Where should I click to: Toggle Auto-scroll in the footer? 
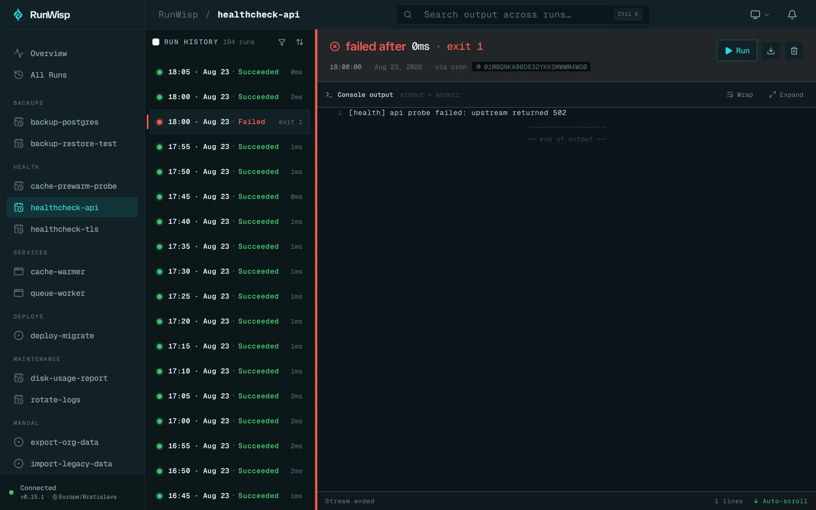[x=780, y=501]
